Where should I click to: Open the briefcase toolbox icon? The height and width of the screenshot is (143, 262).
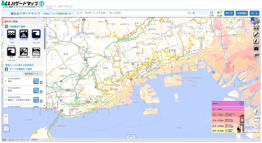click(256, 48)
